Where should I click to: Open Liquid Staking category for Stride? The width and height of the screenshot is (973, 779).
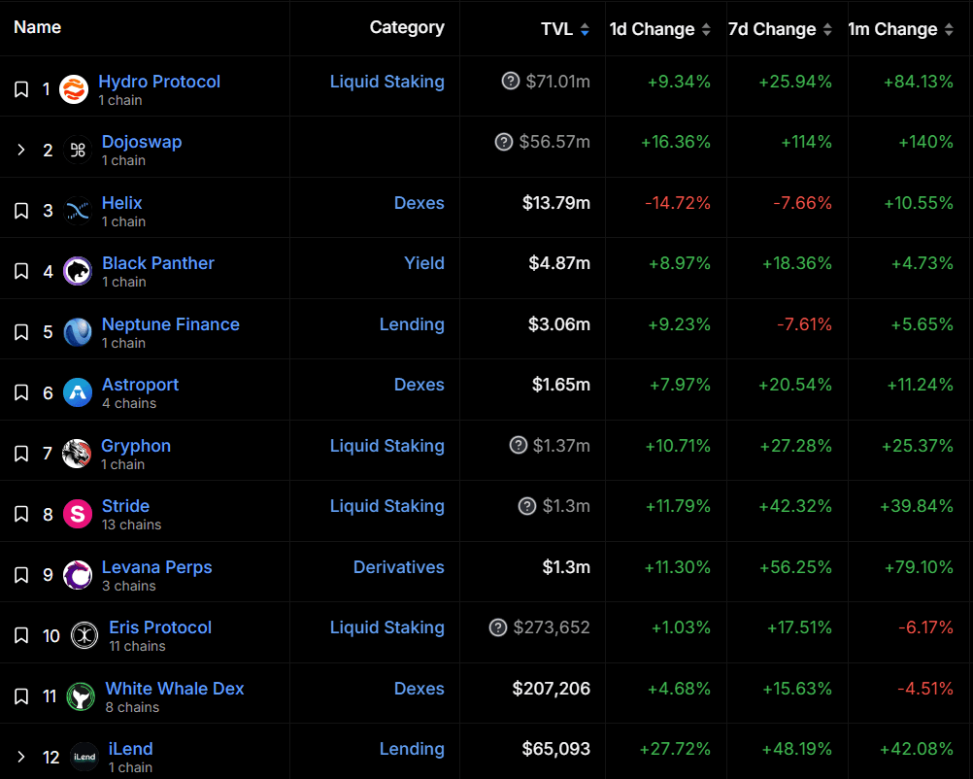pyautogui.click(x=386, y=506)
